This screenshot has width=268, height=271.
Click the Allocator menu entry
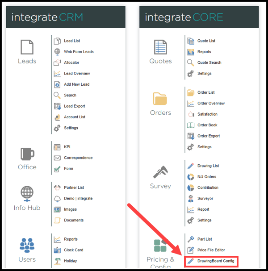click(x=71, y=63)
